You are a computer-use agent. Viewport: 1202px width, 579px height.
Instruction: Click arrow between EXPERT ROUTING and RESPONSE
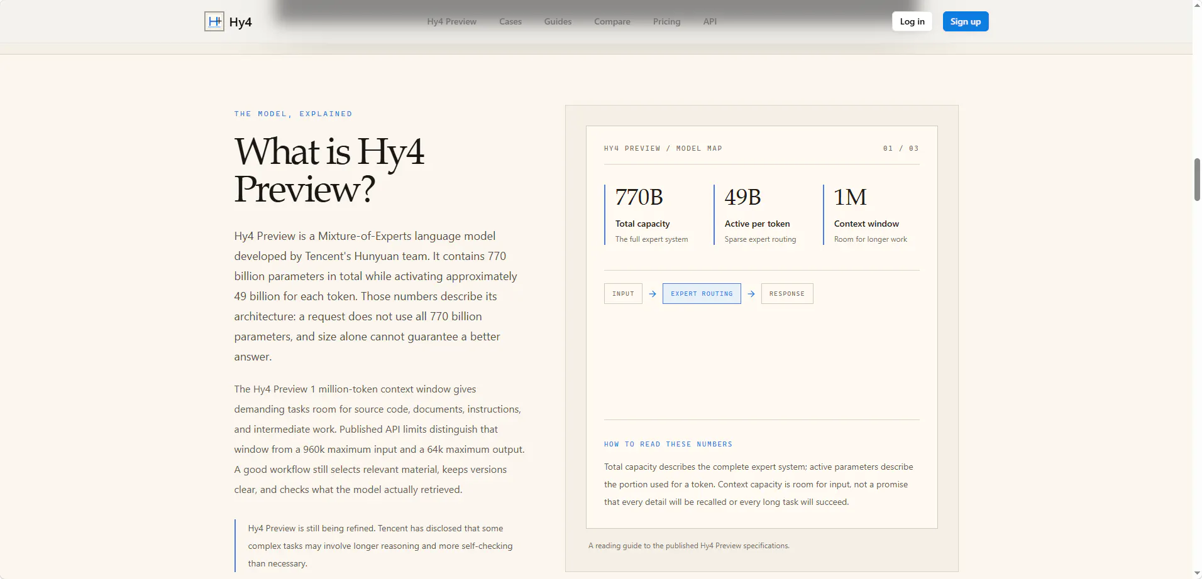pos(751,294)
